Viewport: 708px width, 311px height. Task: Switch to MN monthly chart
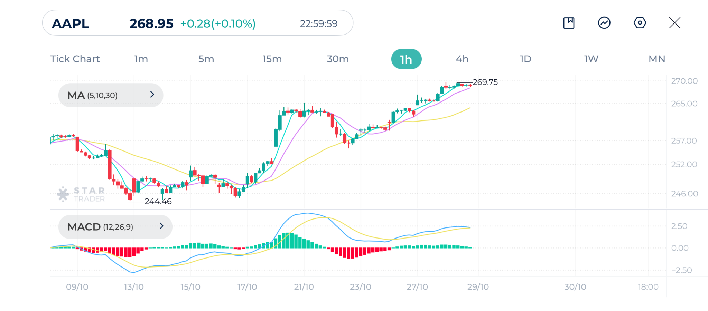[x=657, y=59]
